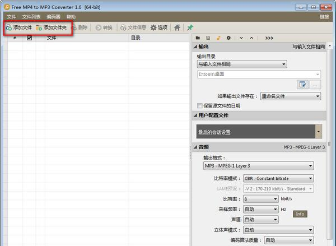Click the 链接 link in menu bar

(324, 17)
